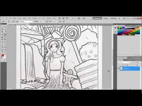
Task: Toggle lock transparent pixels in Layers panel
Action: point(122,65)
